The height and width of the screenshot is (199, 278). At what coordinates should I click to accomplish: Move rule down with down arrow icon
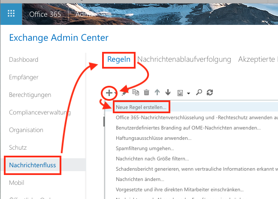click(168, 93)
